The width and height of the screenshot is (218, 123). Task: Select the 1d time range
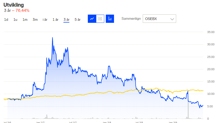pyautogui.click(x=6, y=20)
